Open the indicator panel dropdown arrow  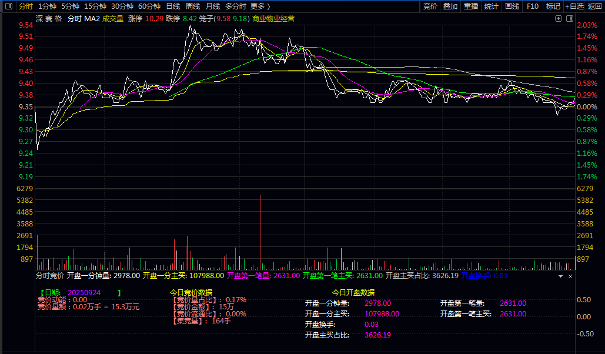coord(560,275)
